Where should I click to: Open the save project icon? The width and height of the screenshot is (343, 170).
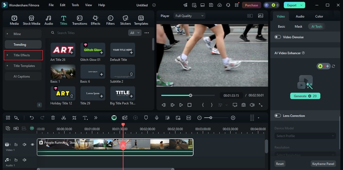211,5
